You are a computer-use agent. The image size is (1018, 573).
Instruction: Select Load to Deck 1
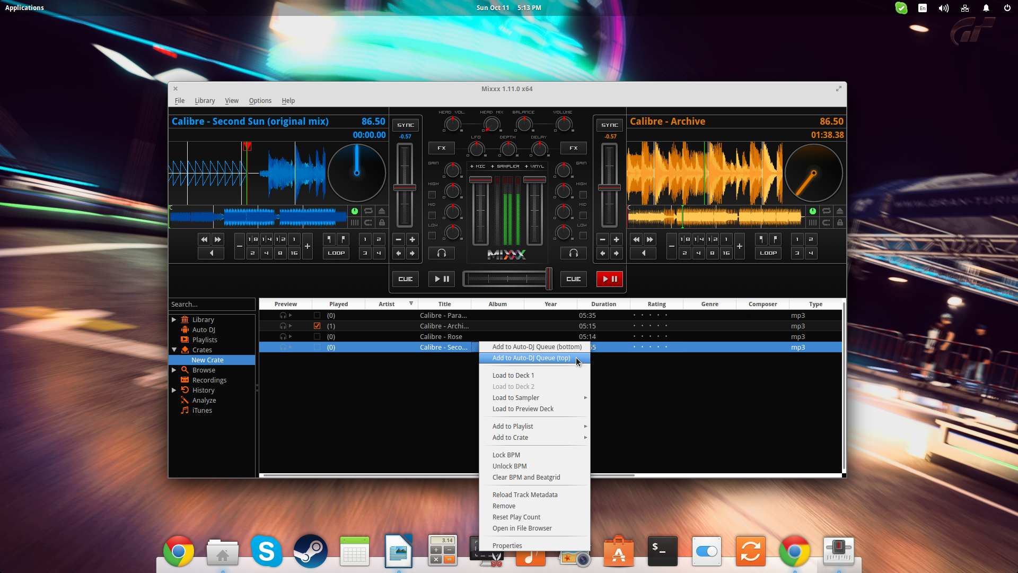[x=534, y=376]
